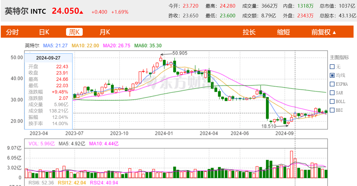The image size is (357, 186).
Task: Toggle the 均线 moving average checkbox
Action: coord(332,75)
